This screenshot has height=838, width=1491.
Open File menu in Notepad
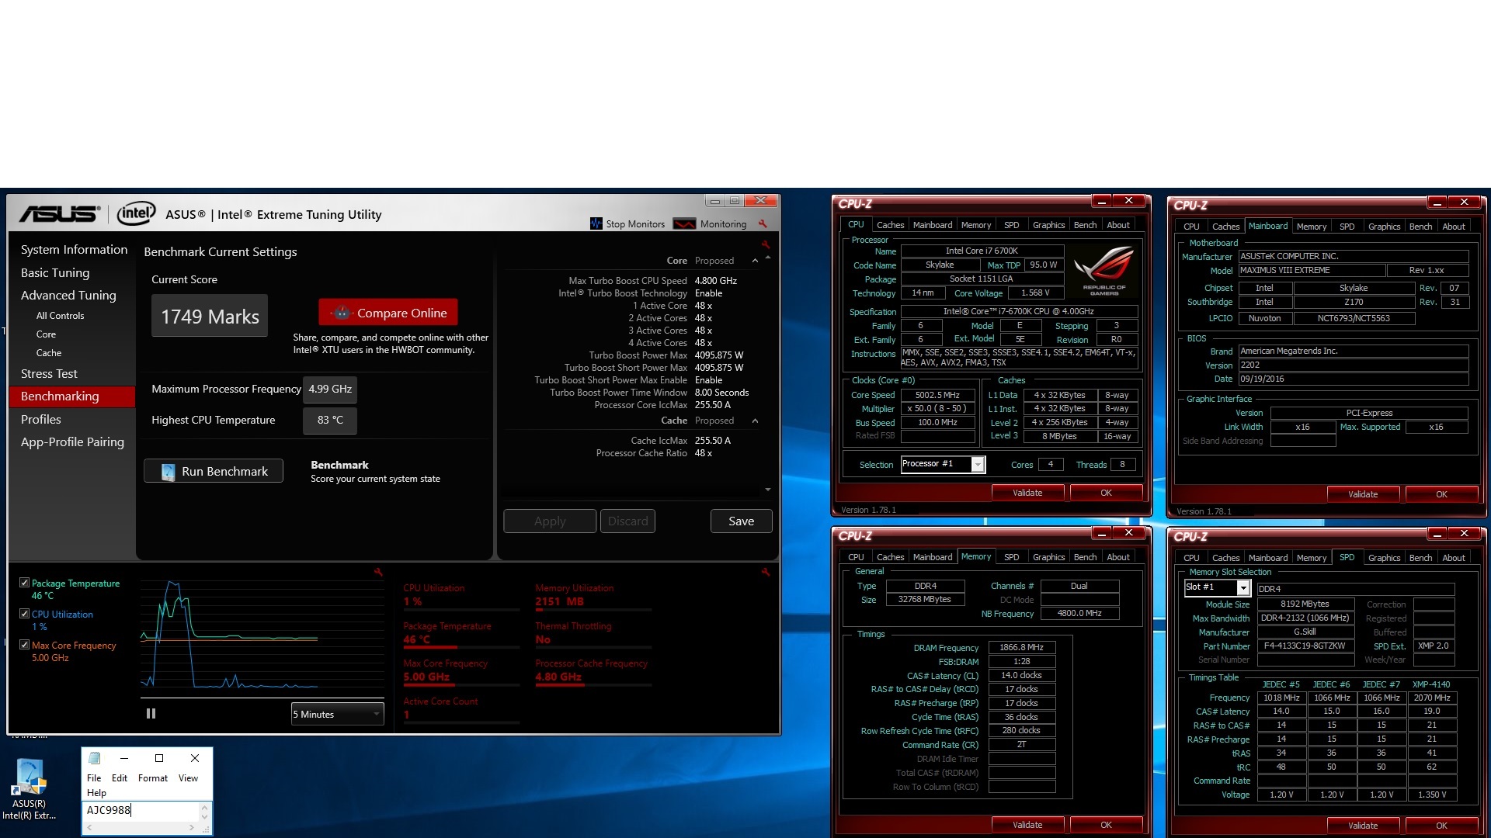click(94, 778)
